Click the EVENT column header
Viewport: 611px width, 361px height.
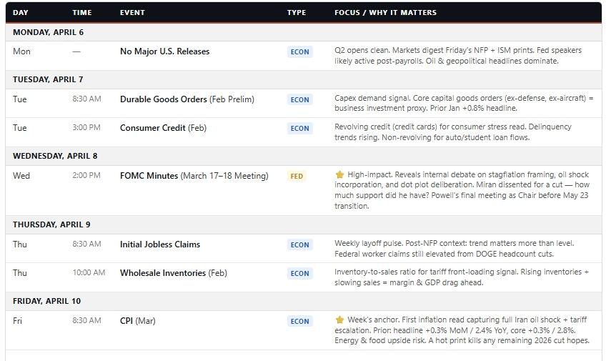click(x=132, y=12)
